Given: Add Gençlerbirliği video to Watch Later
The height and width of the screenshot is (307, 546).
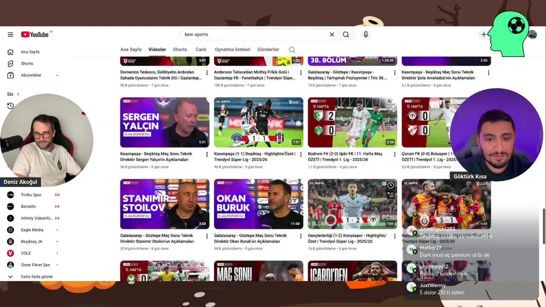Looking at the screenshot, I should (390, 185).
